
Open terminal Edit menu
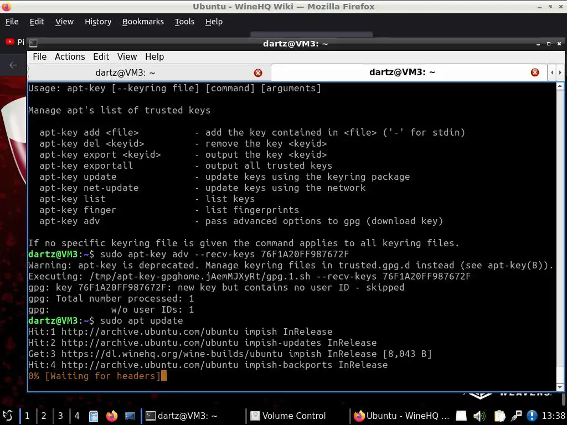tap(101, 57)
